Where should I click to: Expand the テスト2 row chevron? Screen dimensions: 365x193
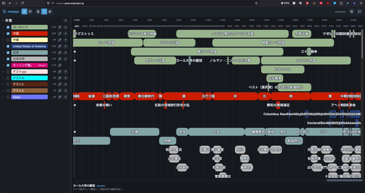pyautogui.click(x=3, y=84)
